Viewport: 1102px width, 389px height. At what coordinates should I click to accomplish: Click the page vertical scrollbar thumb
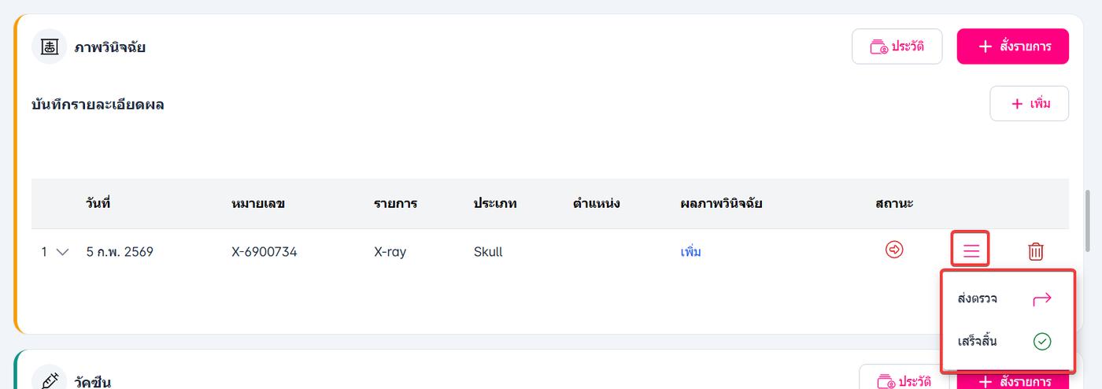coord(1088,220)
